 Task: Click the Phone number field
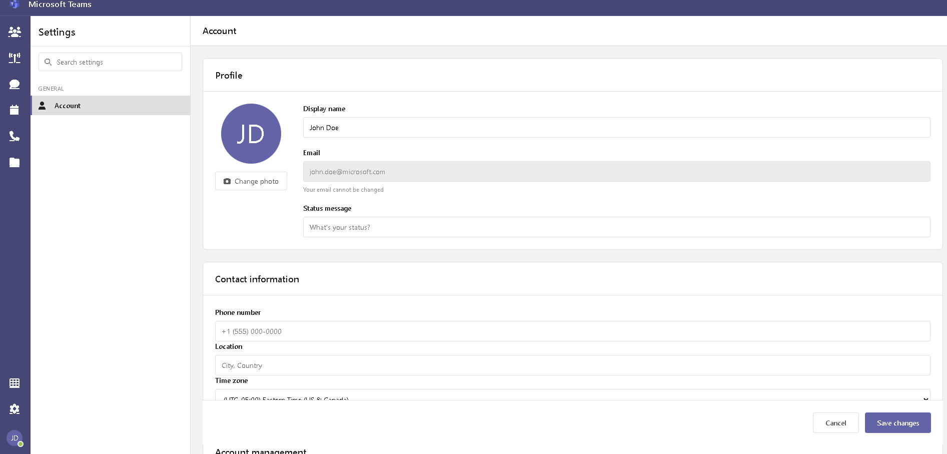[x=572, y=331]
